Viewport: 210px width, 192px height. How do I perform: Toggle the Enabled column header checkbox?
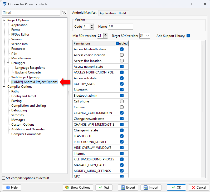coord(118,43)
